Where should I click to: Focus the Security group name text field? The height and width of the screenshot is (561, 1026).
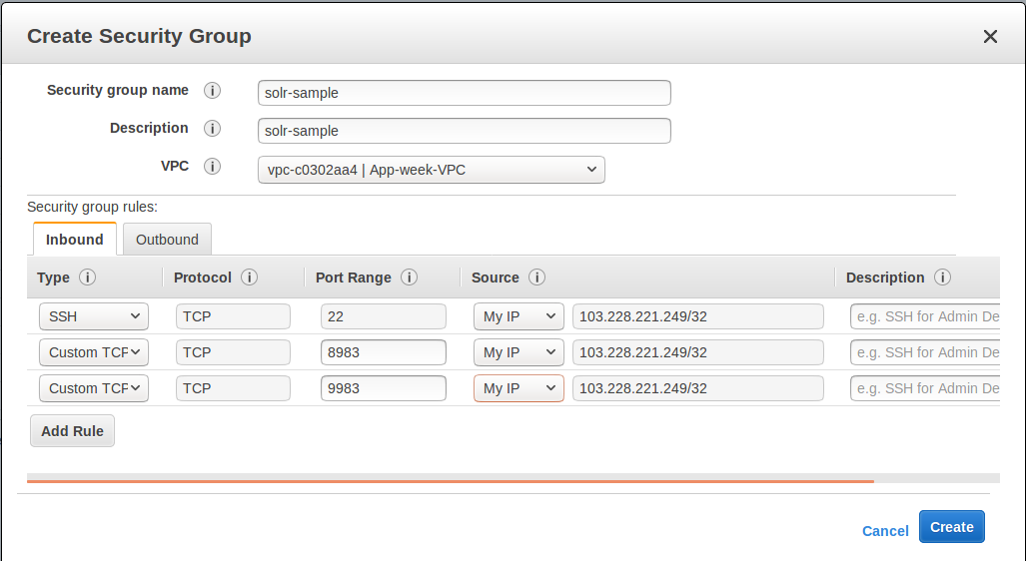464,93
